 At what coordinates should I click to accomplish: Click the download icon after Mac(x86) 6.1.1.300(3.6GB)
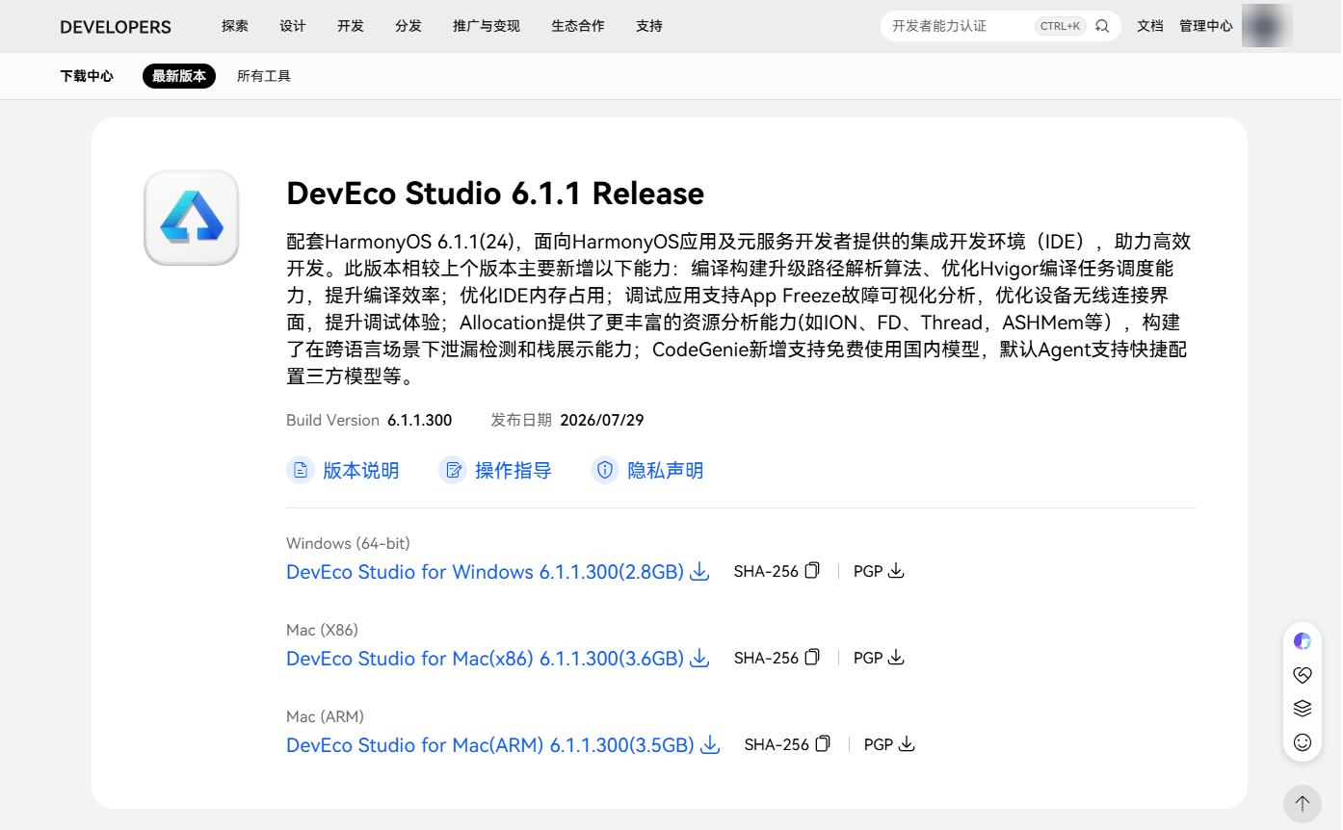[x=700, y=659]
